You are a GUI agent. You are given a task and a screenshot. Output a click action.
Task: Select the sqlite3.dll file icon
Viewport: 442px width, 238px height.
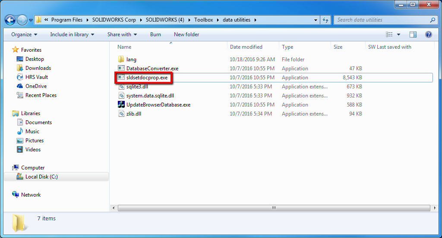tap(121, 87)
